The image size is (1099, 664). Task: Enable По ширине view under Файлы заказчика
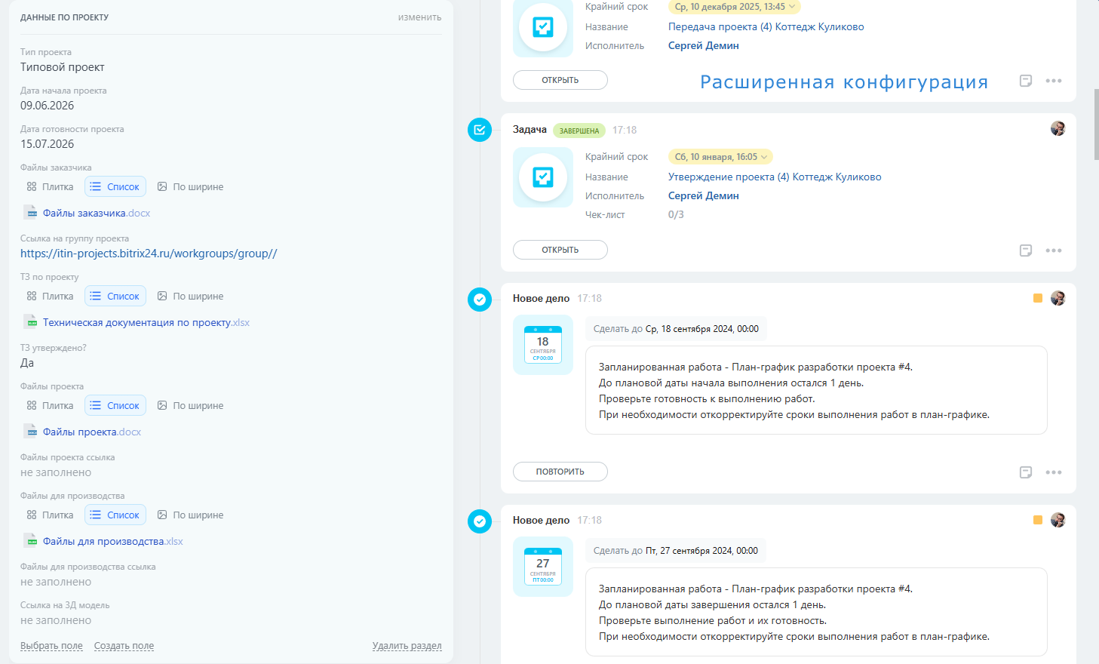point(190,186)
